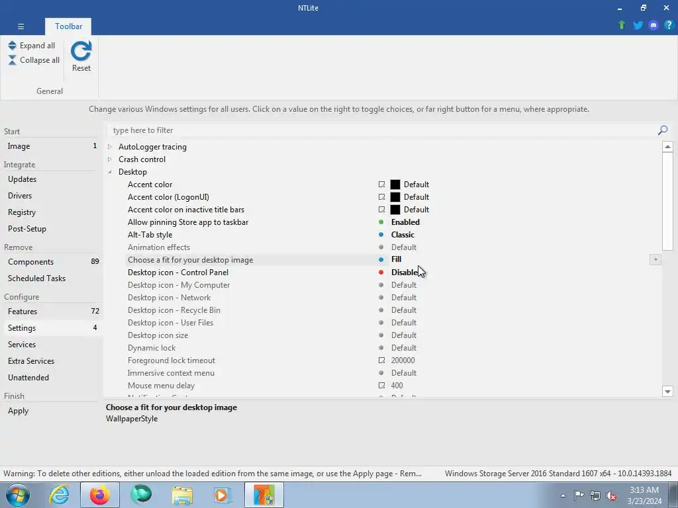Image resolution: width=678 pixels, height=508 pixels.
Task: Open the File Explorer taskbar icon
Action: click(x=182, y=495)
